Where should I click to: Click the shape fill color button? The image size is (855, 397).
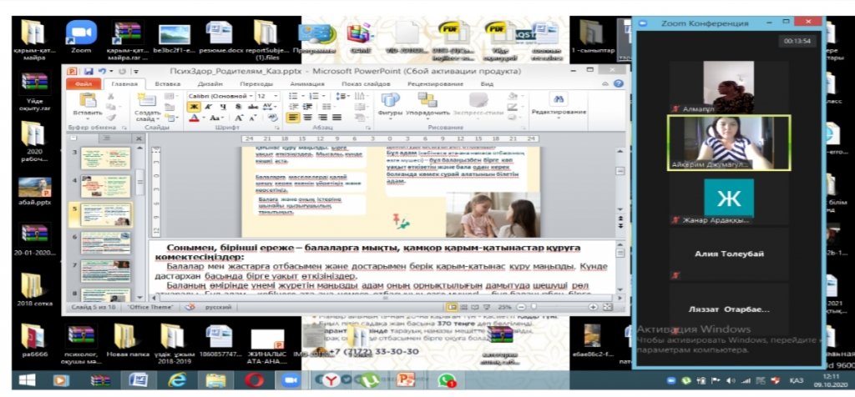514,97
